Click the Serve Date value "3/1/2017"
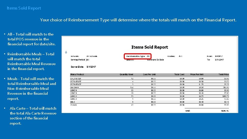 click(x=91, y=67)
